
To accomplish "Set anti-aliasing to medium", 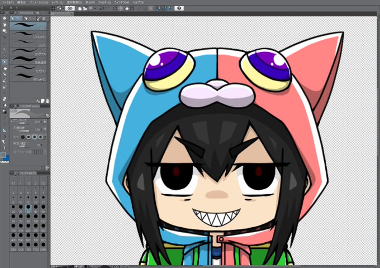I will (x=35, y=137).
